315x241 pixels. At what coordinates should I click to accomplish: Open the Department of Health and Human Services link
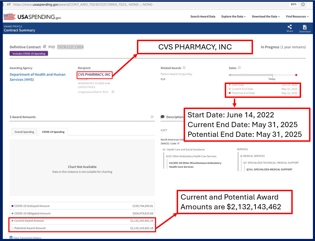(x=38, y=77)
